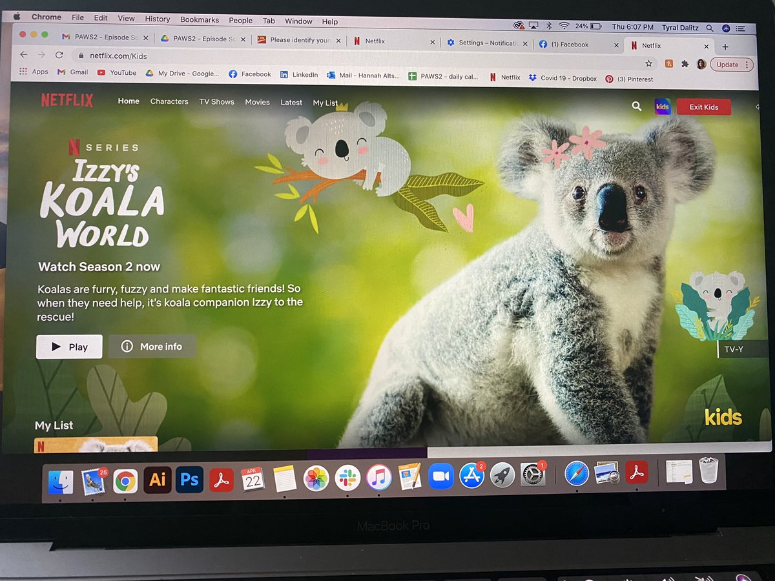The width and height of the screenshot is (775, 581).
Task: Open More info for Izzy's Koala World
Action: coord(152,347)
